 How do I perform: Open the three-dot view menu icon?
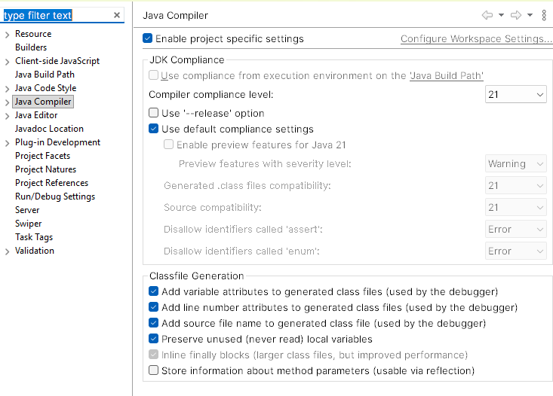tap(544, 15)
